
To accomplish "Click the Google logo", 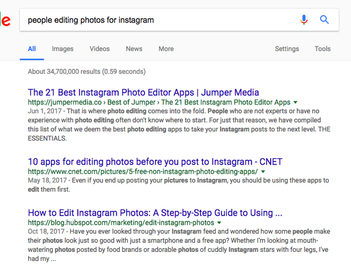I will [x=5, y=20].
